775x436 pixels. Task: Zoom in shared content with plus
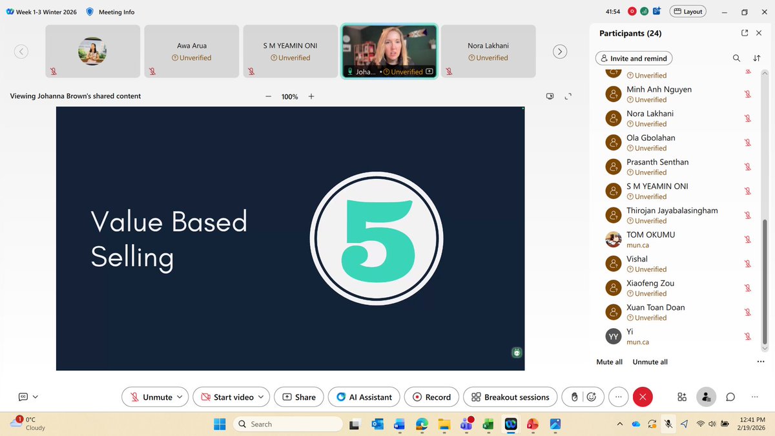[311, 96]
